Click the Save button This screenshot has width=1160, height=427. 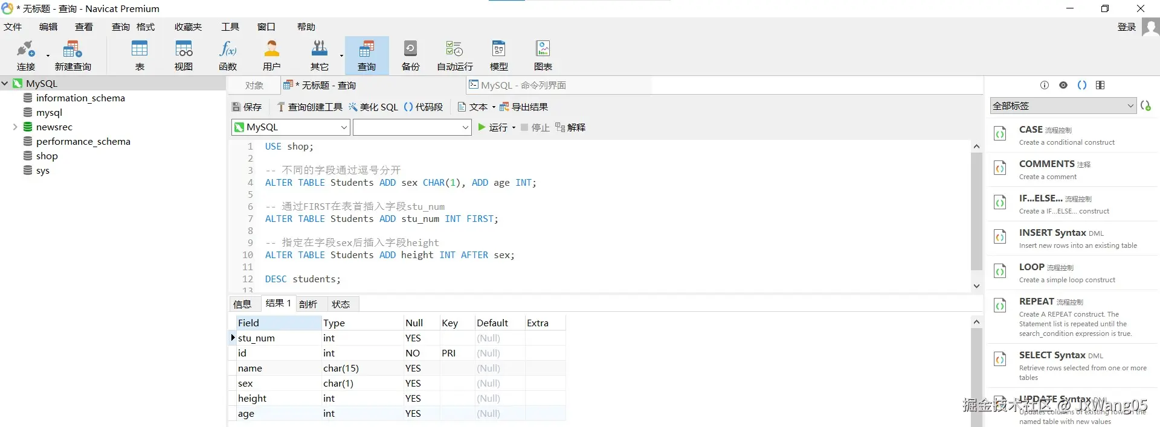247,107
